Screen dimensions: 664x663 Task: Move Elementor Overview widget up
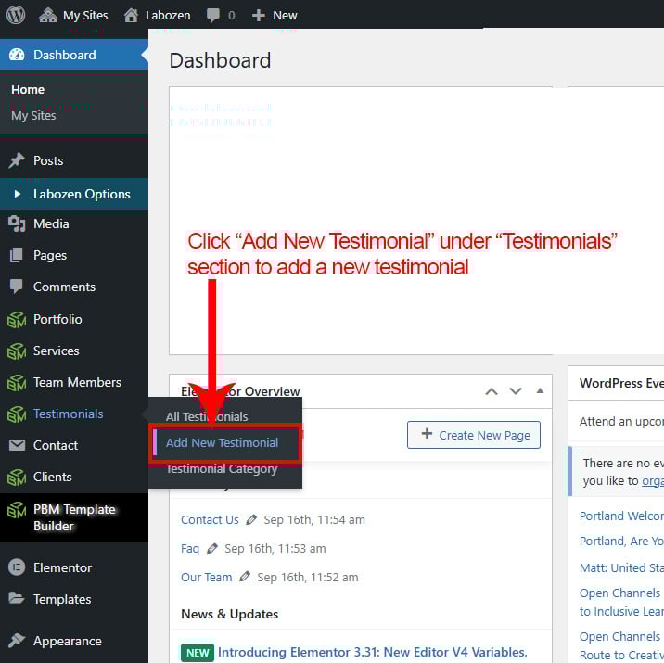(492, 391)
